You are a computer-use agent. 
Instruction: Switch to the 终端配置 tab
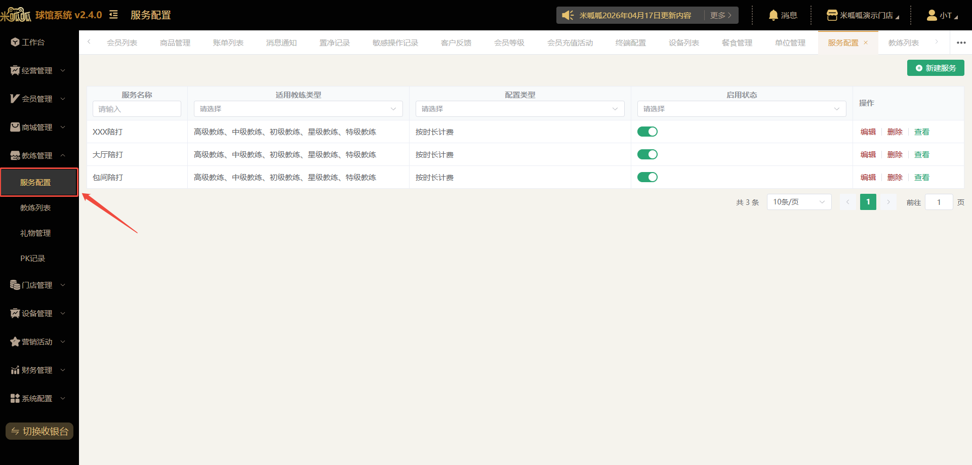coord(631,43)
